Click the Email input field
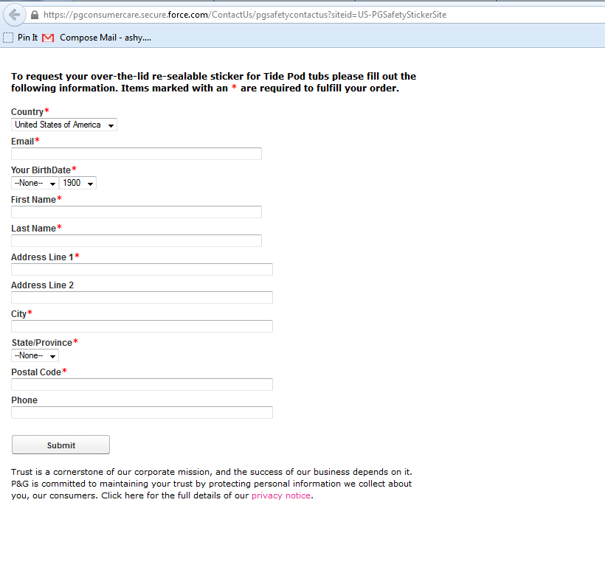605x567 pixels. point(136,153)
